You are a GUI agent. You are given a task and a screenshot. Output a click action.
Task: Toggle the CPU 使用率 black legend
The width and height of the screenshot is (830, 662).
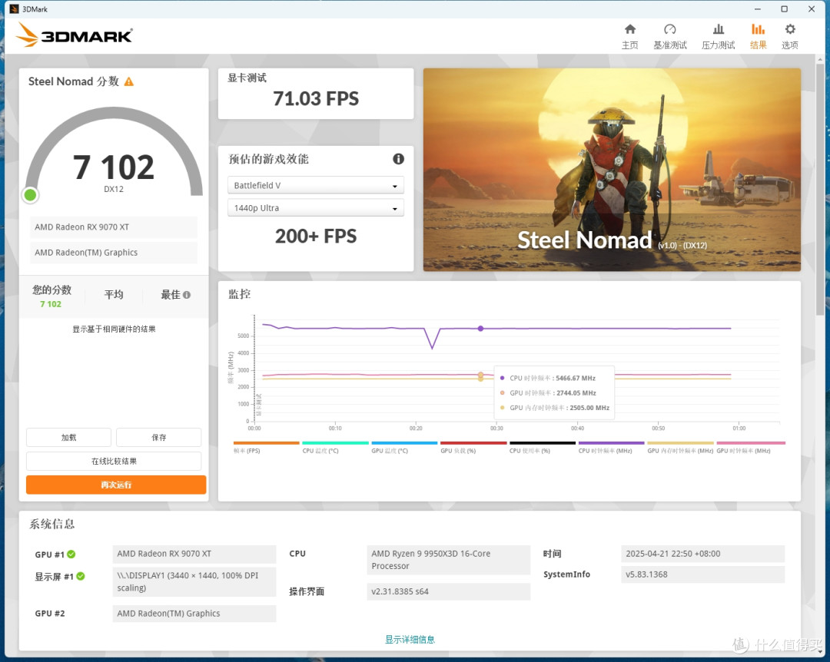(542, 447)
